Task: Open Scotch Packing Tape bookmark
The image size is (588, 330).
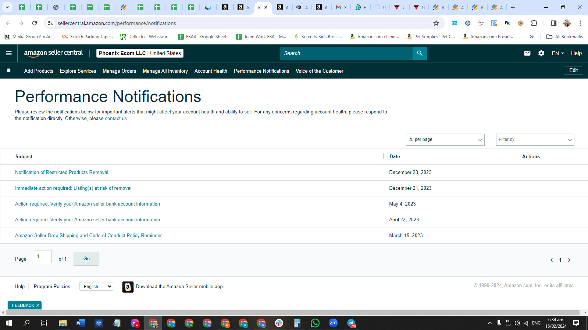Action: [x=88, y=37]
